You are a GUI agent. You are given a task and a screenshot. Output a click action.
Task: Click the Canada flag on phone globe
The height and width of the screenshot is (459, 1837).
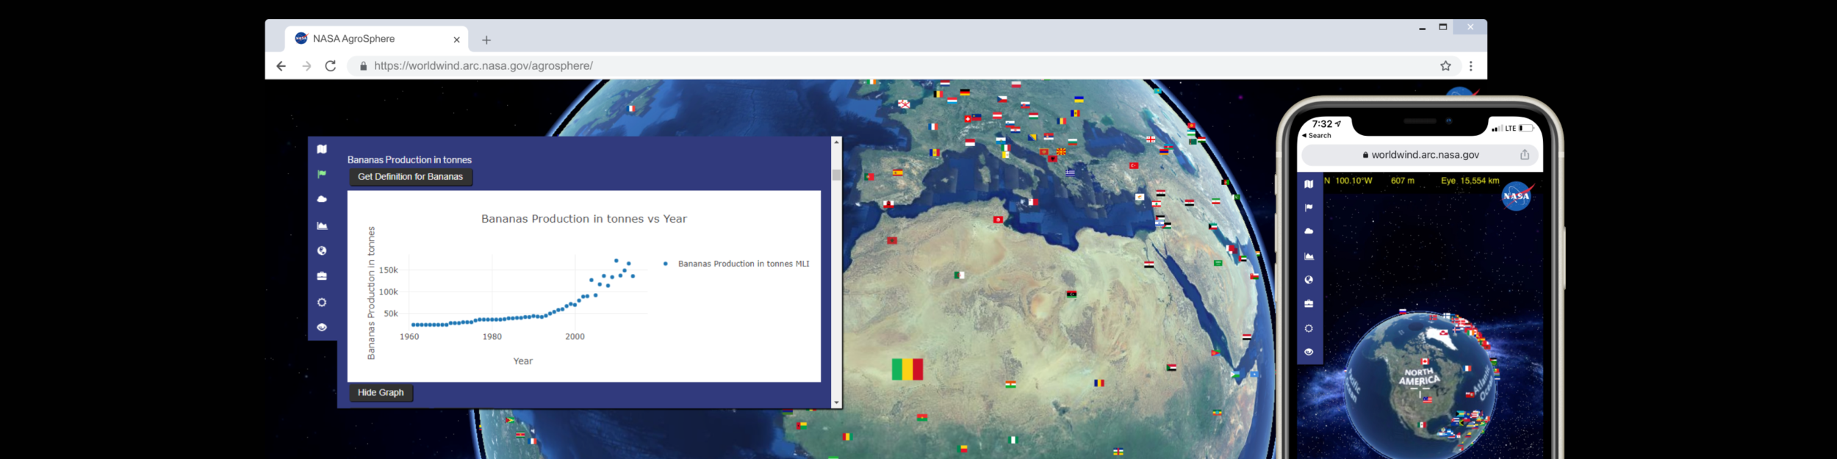pyautogui.click(x=1425, y=361)
